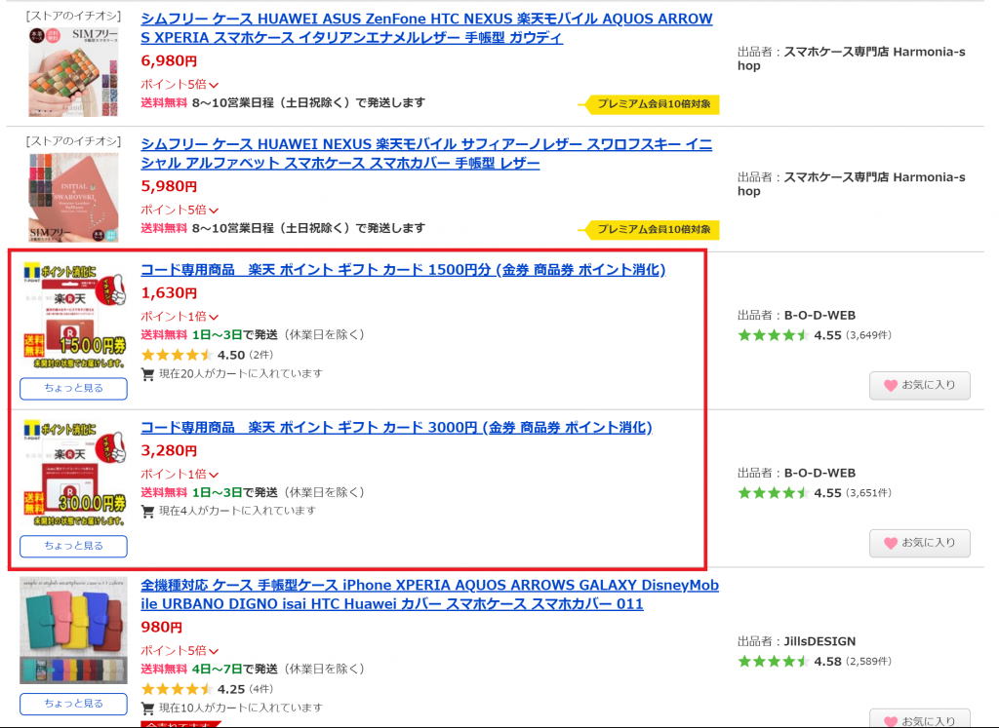Click the price 6,980円
The height and width of the screenshot is (728, 999).
click(169, 61)
